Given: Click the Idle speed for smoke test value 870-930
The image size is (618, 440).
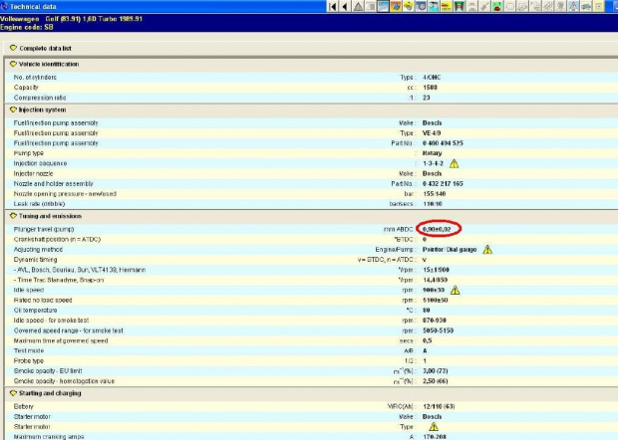Looking at the screenshot, I should pos(435,321).
